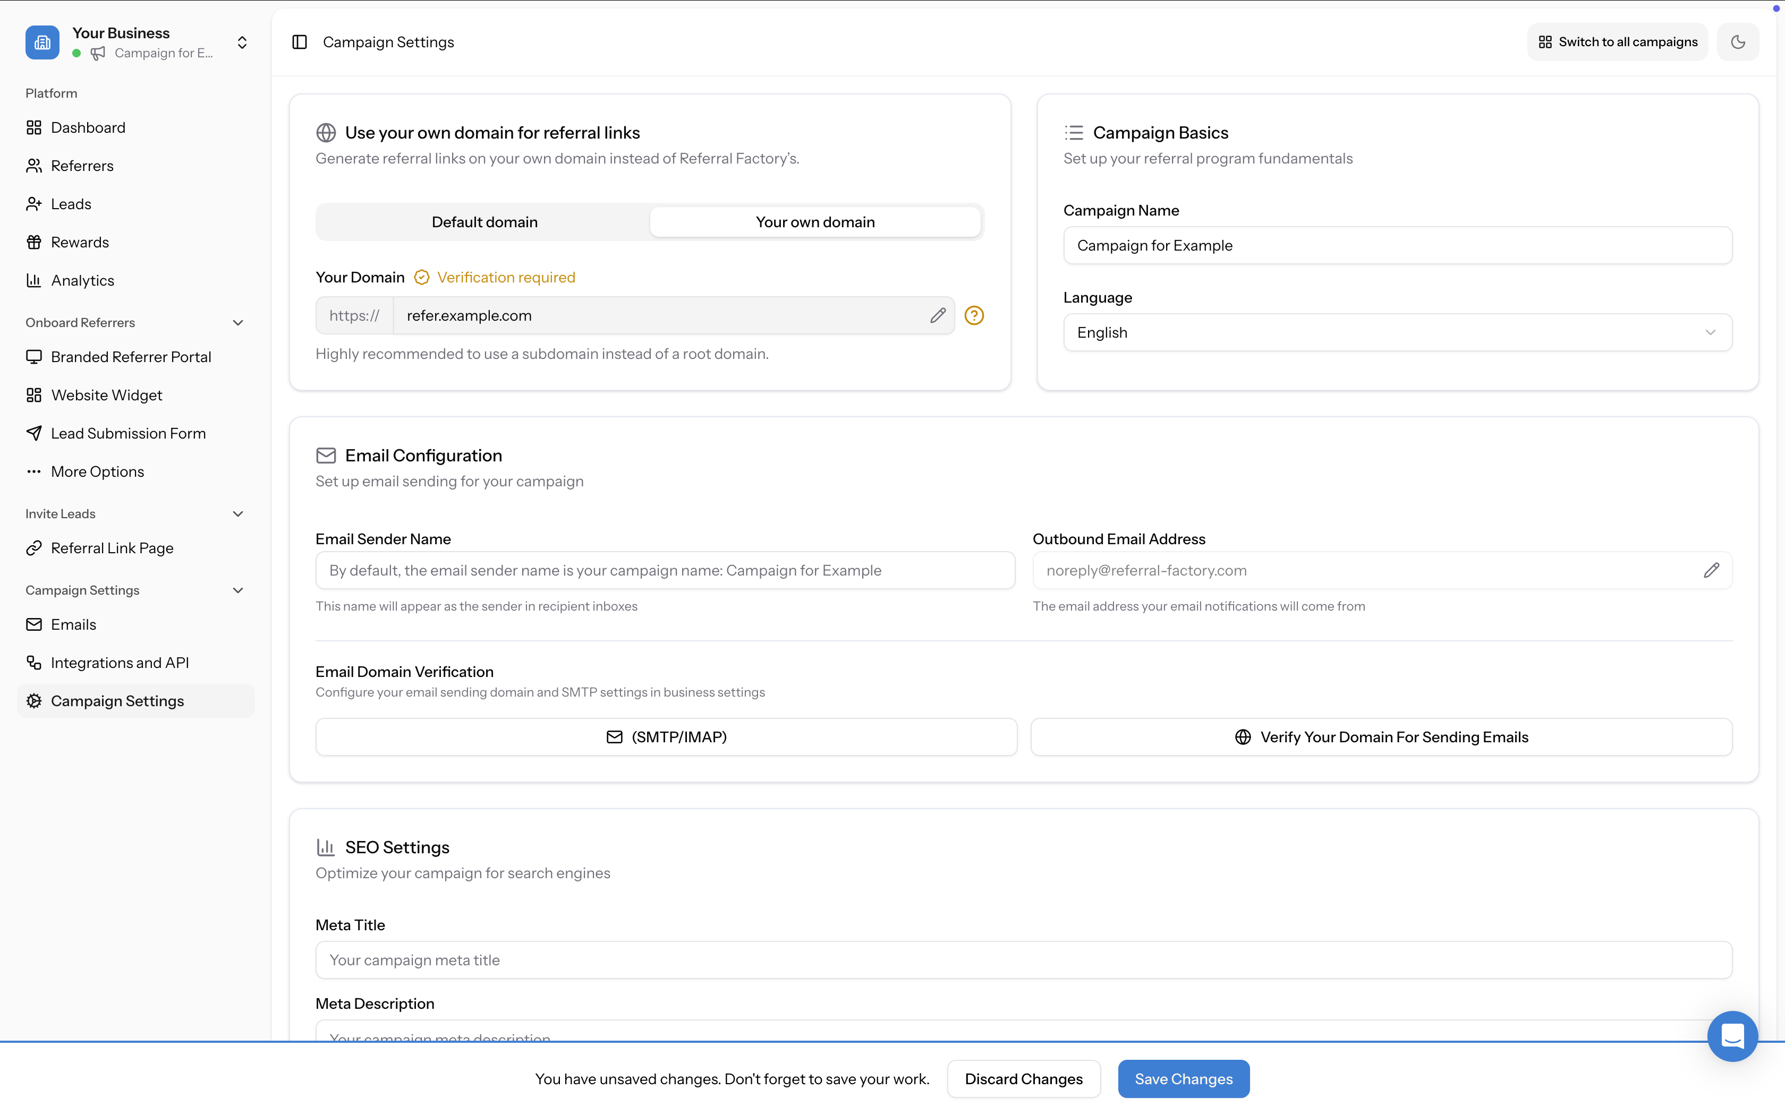The width and height of the screenshot is (1785, 1115).
Task: Click Save Changes
Action: 1183,1078
